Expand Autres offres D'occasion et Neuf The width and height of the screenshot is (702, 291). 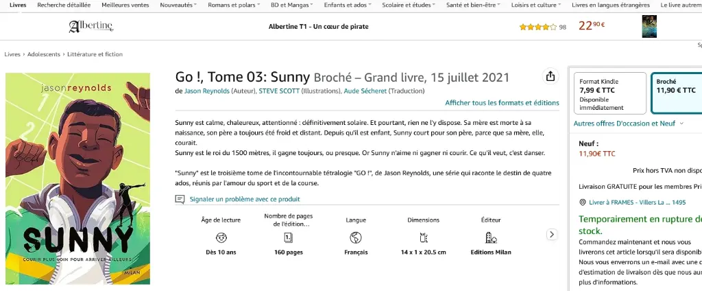[629, 124]
